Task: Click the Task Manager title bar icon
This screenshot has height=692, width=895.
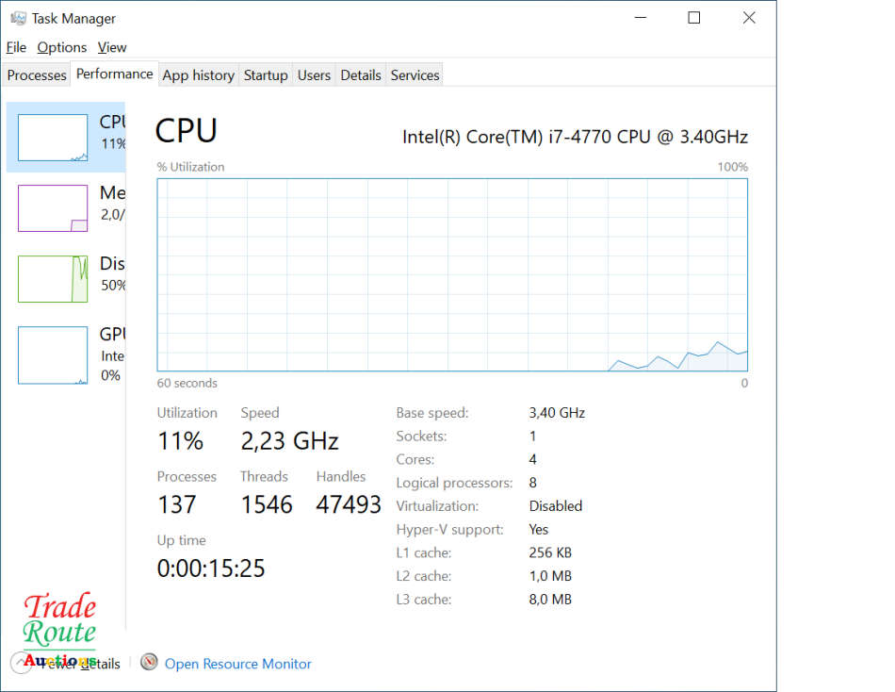Action: click(18, 18)
